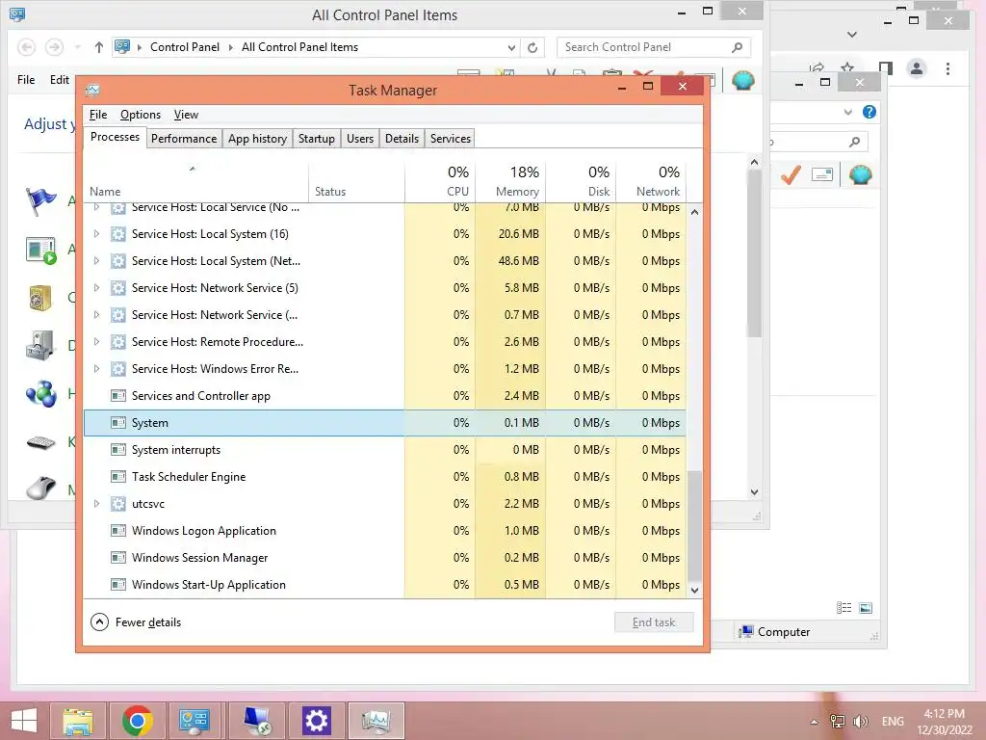Expand the utcsvc process group
Image resolution: width=986 pixels, height=740 pixels.
click(96, 503)
